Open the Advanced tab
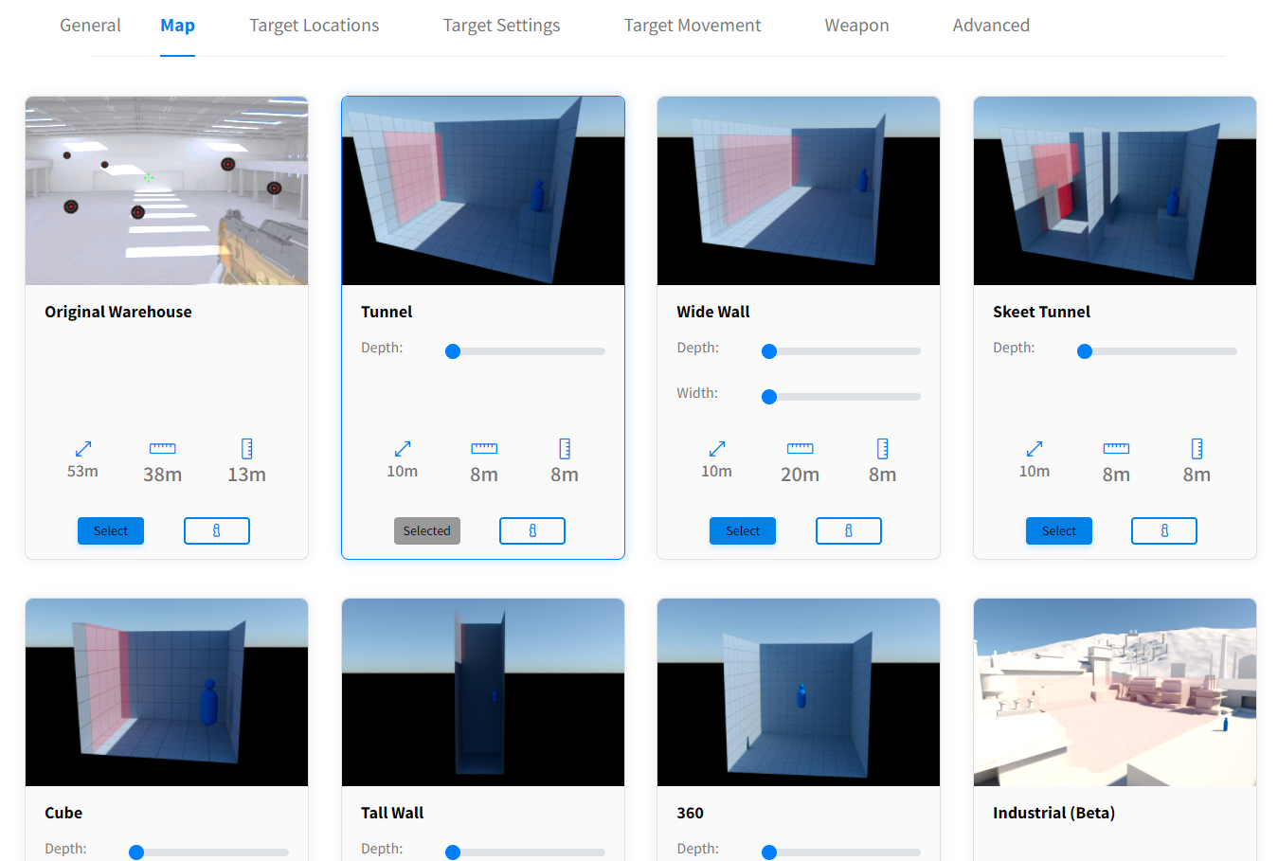 coord(991,26)
